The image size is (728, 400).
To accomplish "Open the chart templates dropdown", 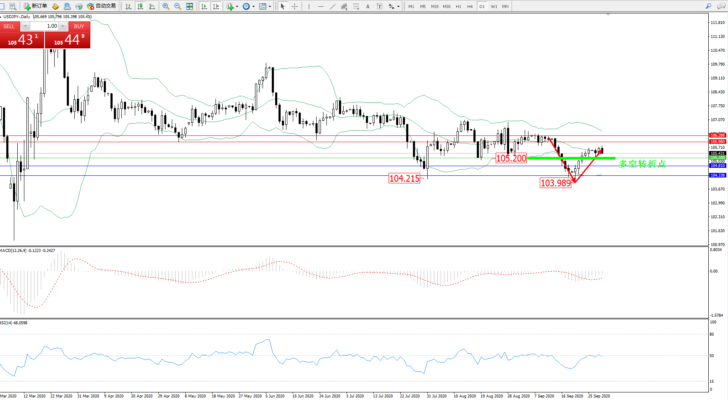I will tap(270, 6).
